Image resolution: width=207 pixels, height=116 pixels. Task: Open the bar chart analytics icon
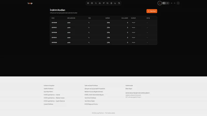(115, 3)
